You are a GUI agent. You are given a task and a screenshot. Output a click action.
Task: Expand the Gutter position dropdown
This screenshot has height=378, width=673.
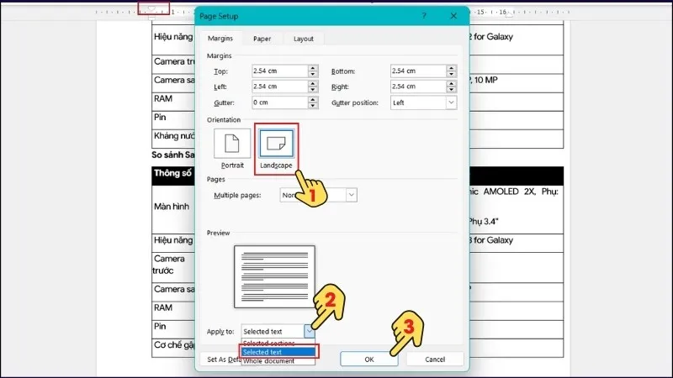(451, 102)
